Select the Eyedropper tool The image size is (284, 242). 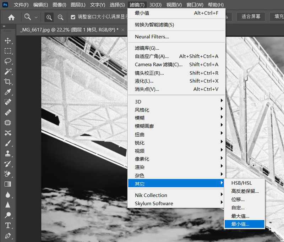(8, 92)
